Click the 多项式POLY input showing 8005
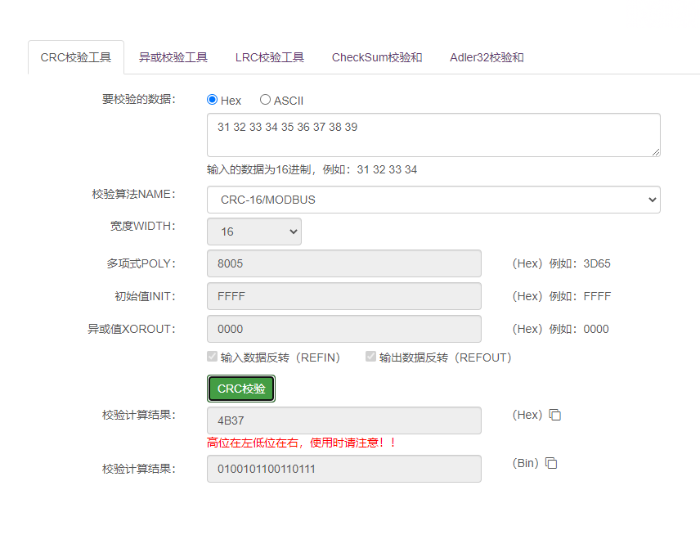Screen dimensions: 700x535 343,263
